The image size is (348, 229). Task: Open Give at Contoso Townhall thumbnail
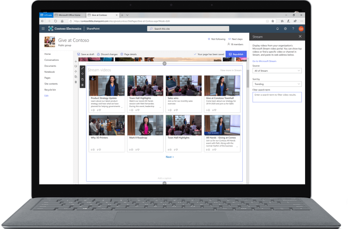tap(222, 86)
